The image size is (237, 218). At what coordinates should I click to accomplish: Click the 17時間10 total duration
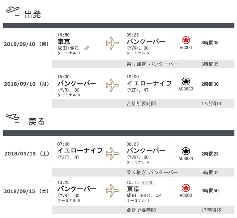point(211,104)
